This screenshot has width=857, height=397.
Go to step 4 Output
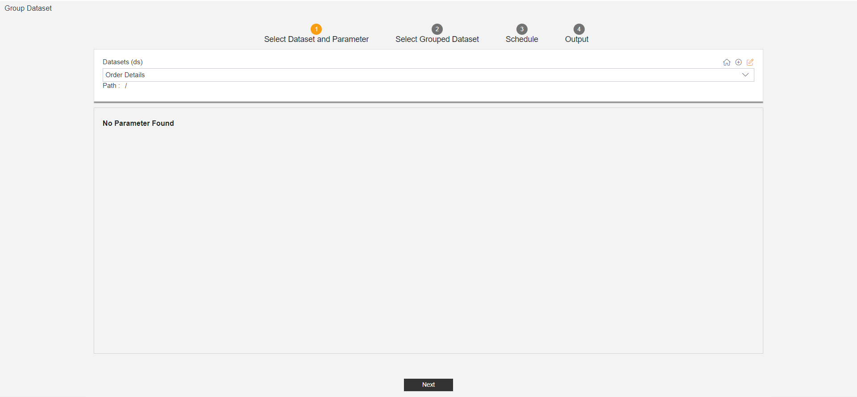point(577,34)
